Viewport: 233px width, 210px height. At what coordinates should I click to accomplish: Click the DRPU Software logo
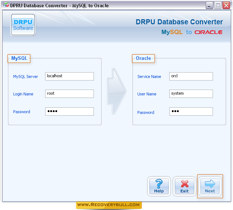pyautogui.click(x=23, y=25)
